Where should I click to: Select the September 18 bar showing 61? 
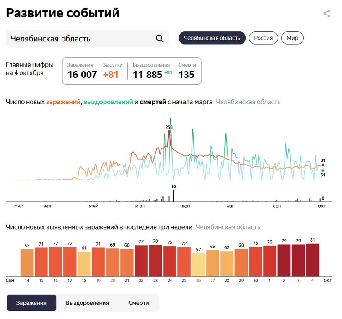pos(84,263)
